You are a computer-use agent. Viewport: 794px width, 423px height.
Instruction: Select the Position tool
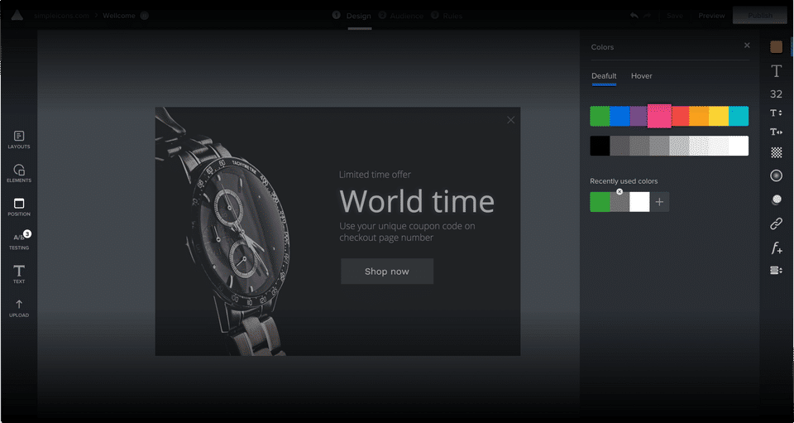pos(19,207)
